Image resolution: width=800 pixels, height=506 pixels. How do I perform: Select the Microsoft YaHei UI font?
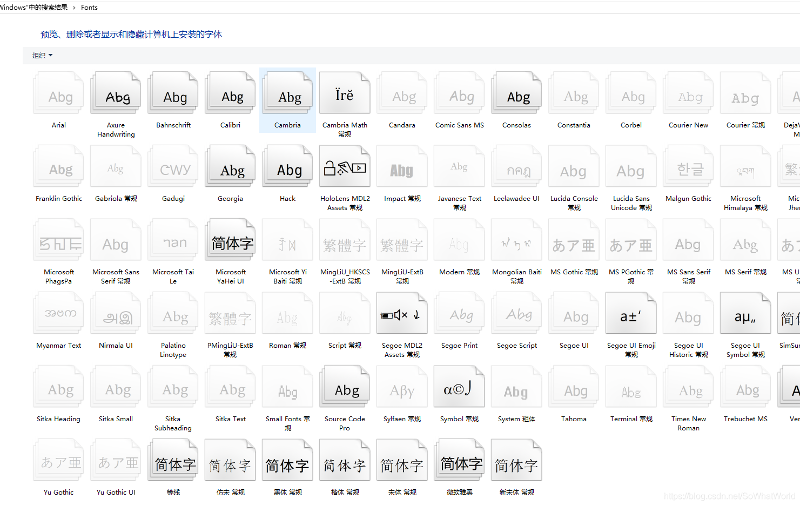(230, 239)
